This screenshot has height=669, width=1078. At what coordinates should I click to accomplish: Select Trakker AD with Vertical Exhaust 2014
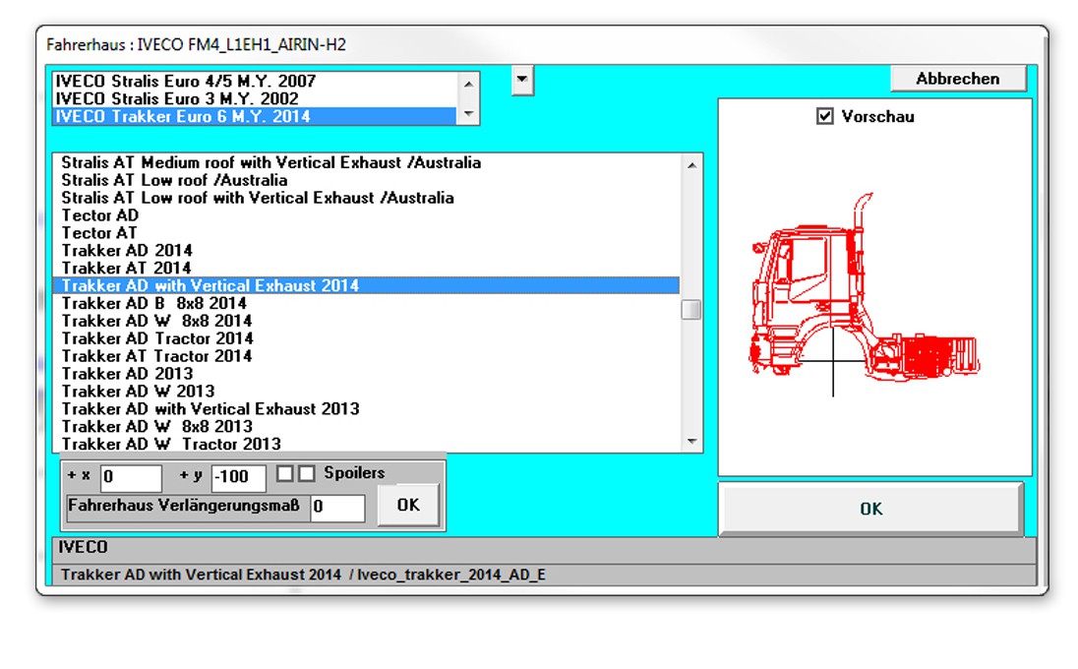click(367, 285)
